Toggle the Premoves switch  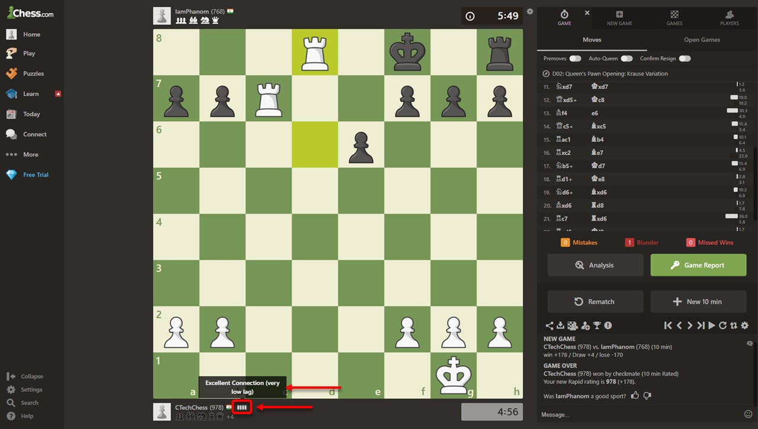point(575,59)
